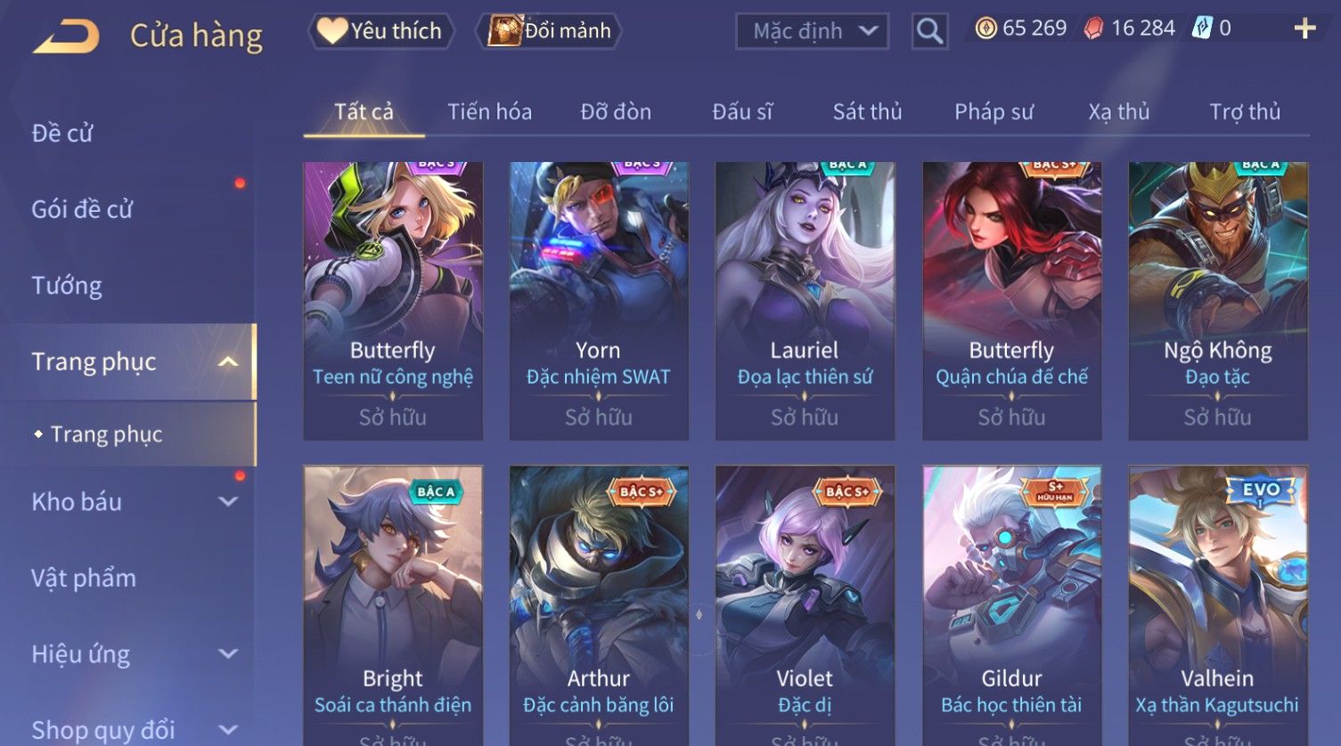Click the blue voucher currency icon
The image size is (1341, 746).
point(1203,28)
